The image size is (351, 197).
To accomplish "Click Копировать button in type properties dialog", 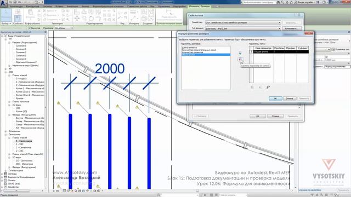I will pyautogui.click(x=291, y=28).
